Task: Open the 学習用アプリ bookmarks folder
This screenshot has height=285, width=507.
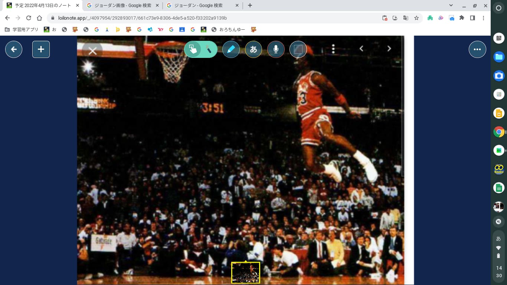Action: 22,29
